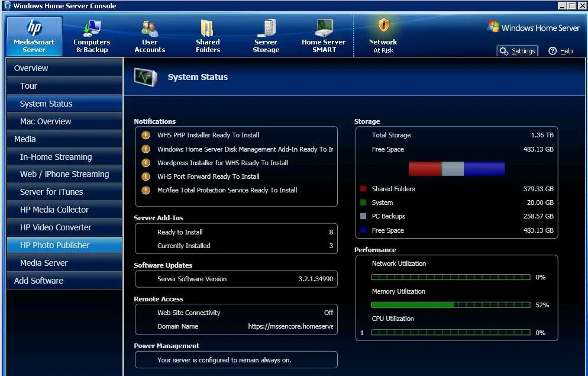Image resolution: width=588 pixels, height=376 pixels.
Task: Open Server Storage tab
Action: tap(266, 36)
